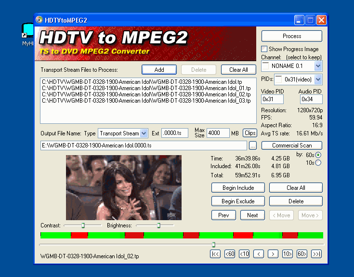This screenshot has height=277, width=354.
Task: Open output file browse ... button
Action: (253, 145)
